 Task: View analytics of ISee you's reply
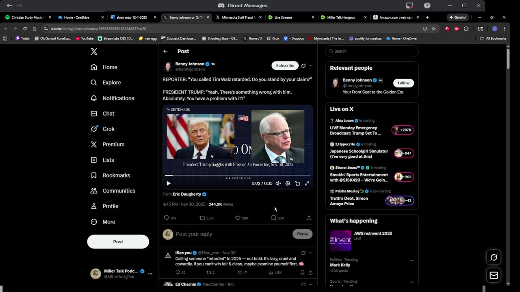click(275, 273)
